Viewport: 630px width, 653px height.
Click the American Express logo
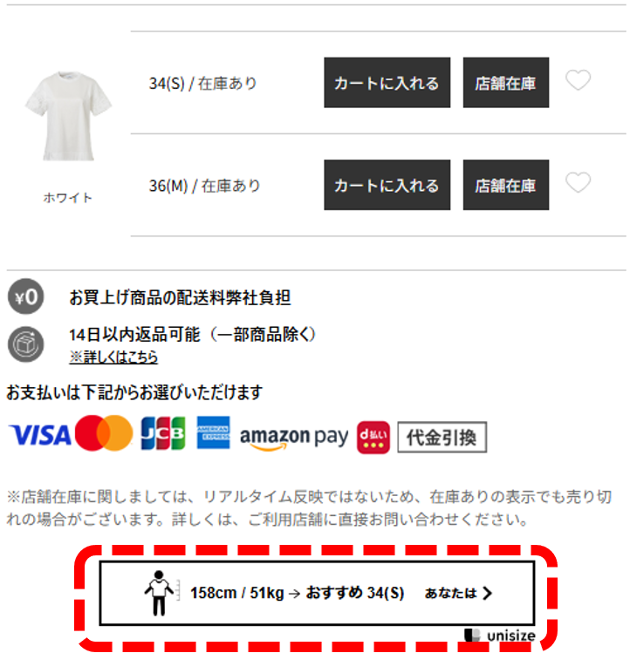[x=213, y=432]
